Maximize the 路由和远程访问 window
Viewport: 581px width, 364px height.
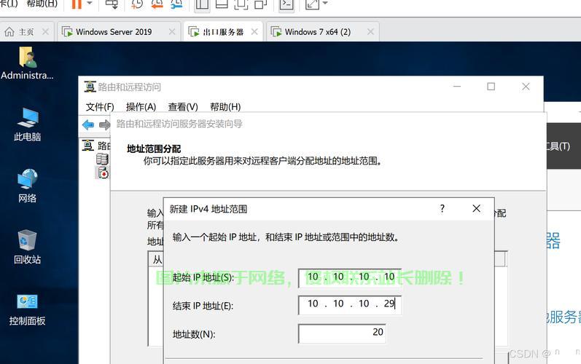pos(491,87)
